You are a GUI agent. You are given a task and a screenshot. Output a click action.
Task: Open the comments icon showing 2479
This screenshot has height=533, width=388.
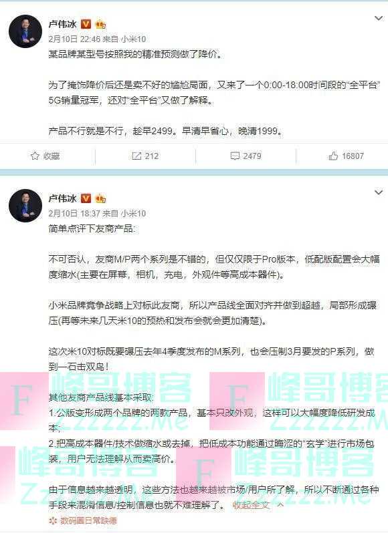[x=235, y=156]
